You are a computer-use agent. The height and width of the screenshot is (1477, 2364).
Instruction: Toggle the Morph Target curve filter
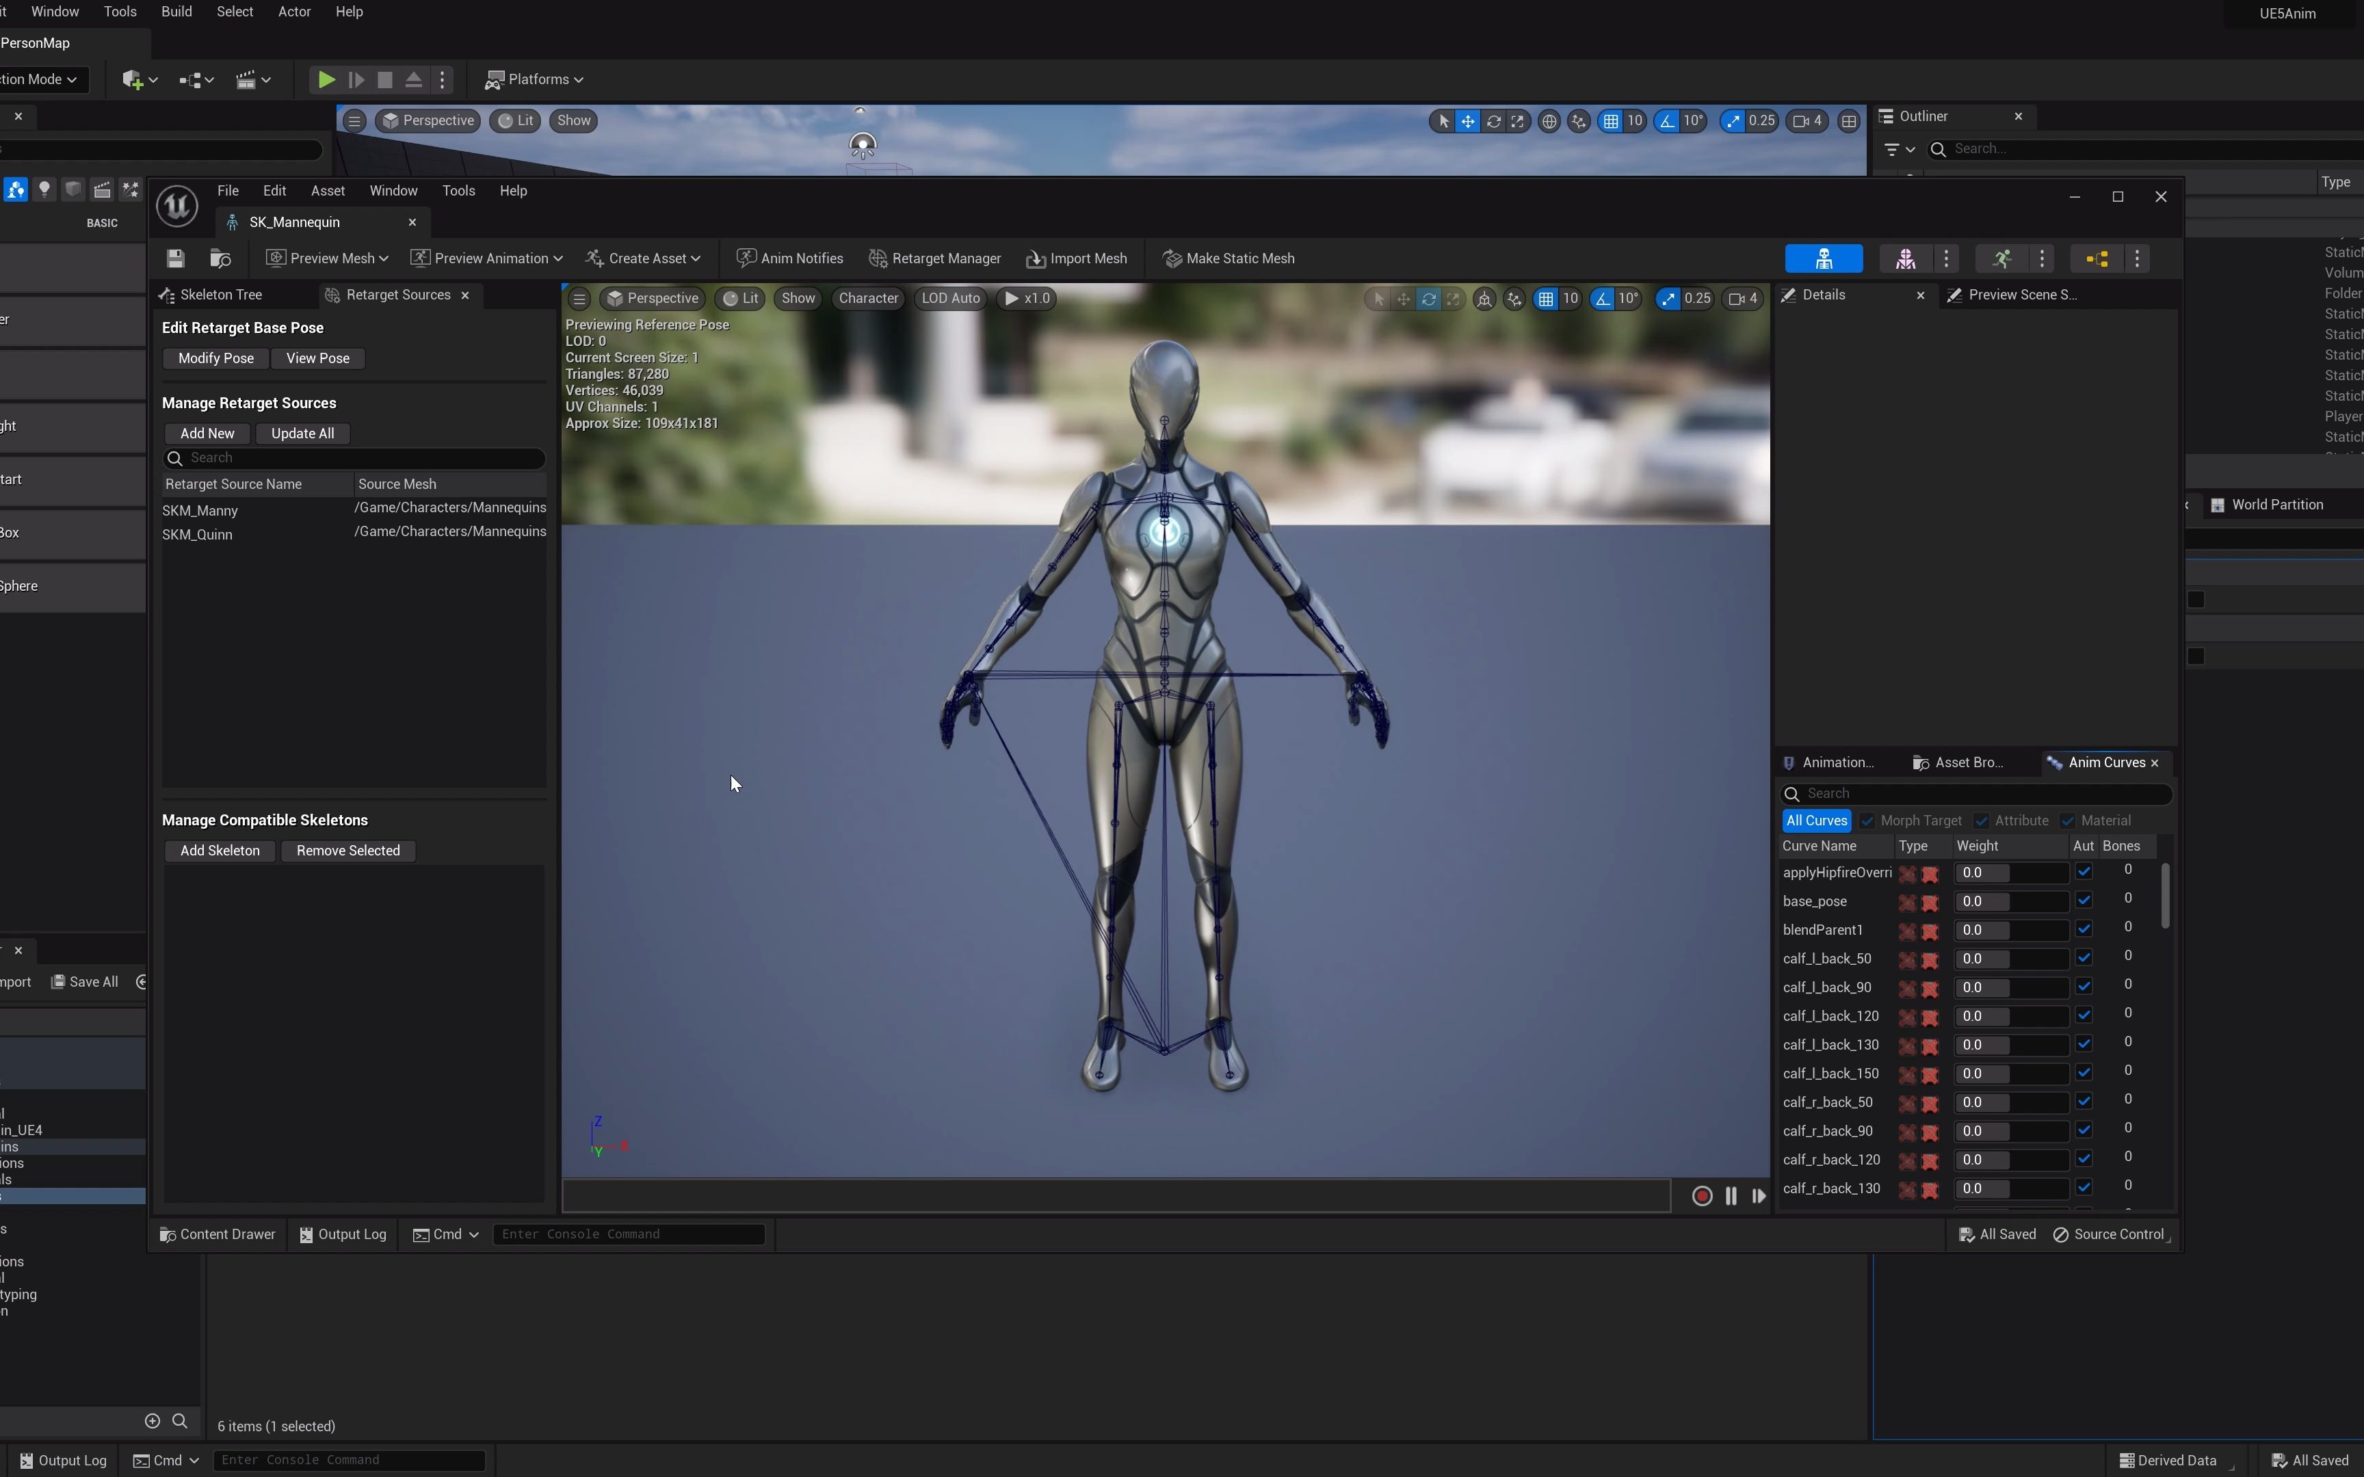coord(1868,821)
